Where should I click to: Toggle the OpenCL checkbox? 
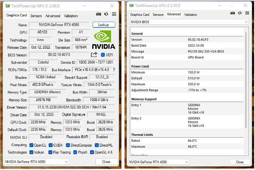[31, 145]
